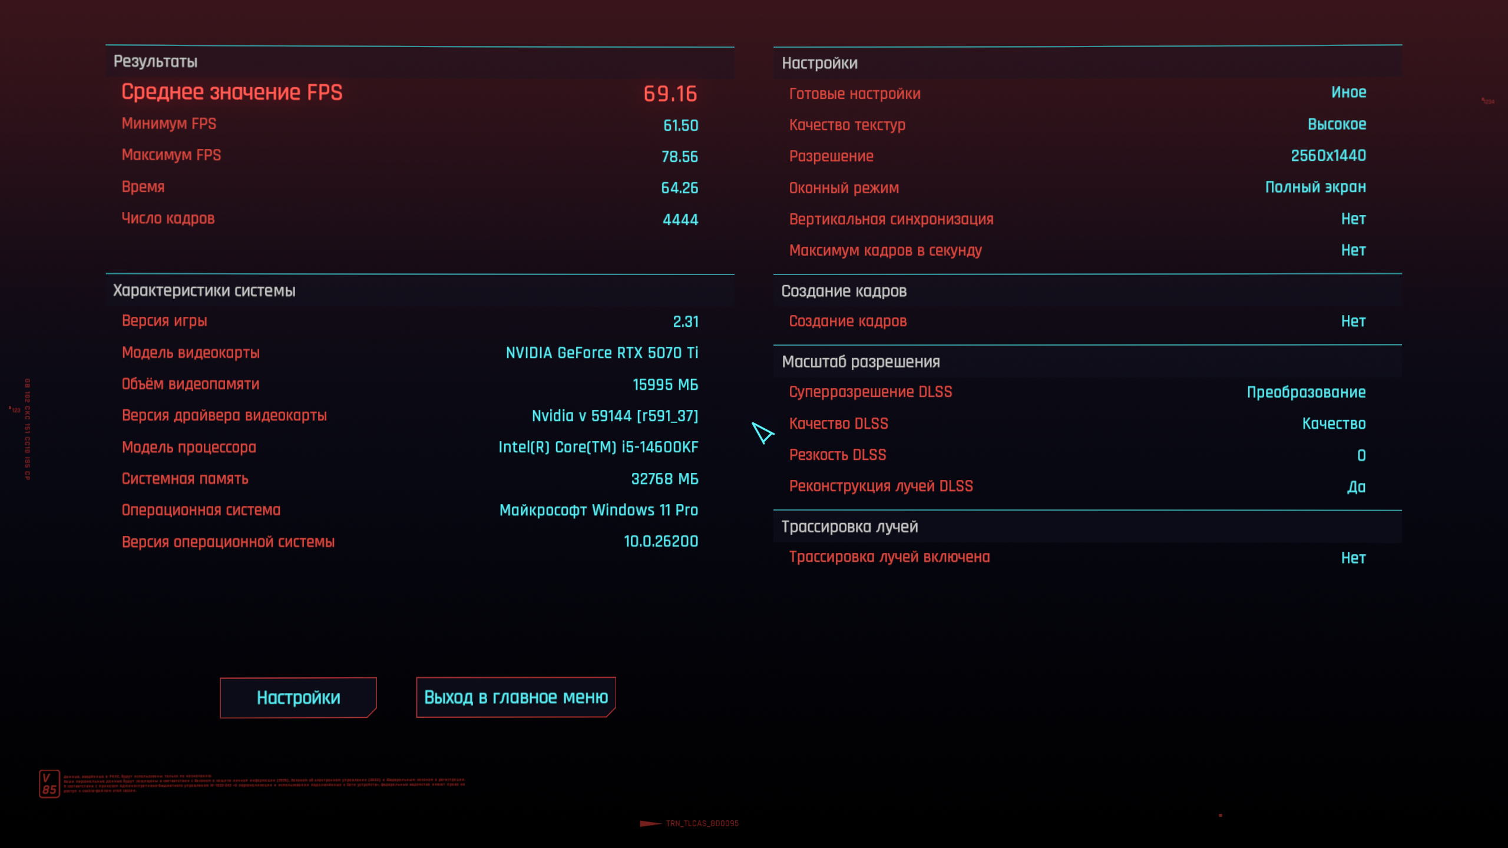Click the Трассировка лучей section header
1508x848 pixels.
click(849, 526)
